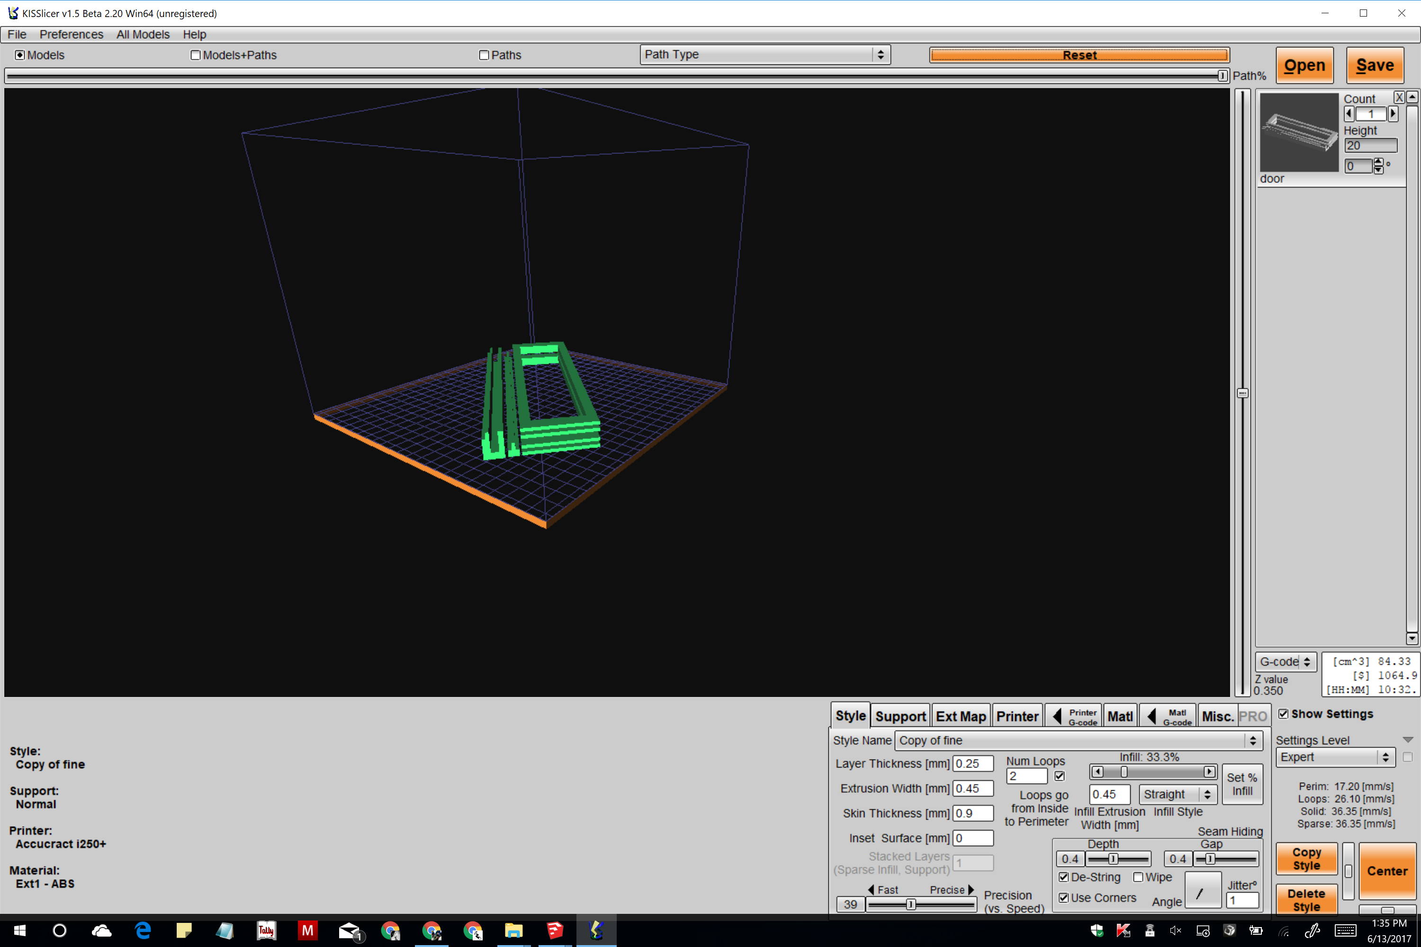Toggle the Num Loops inside-to-perimeter checkbox

[1060, 776]
